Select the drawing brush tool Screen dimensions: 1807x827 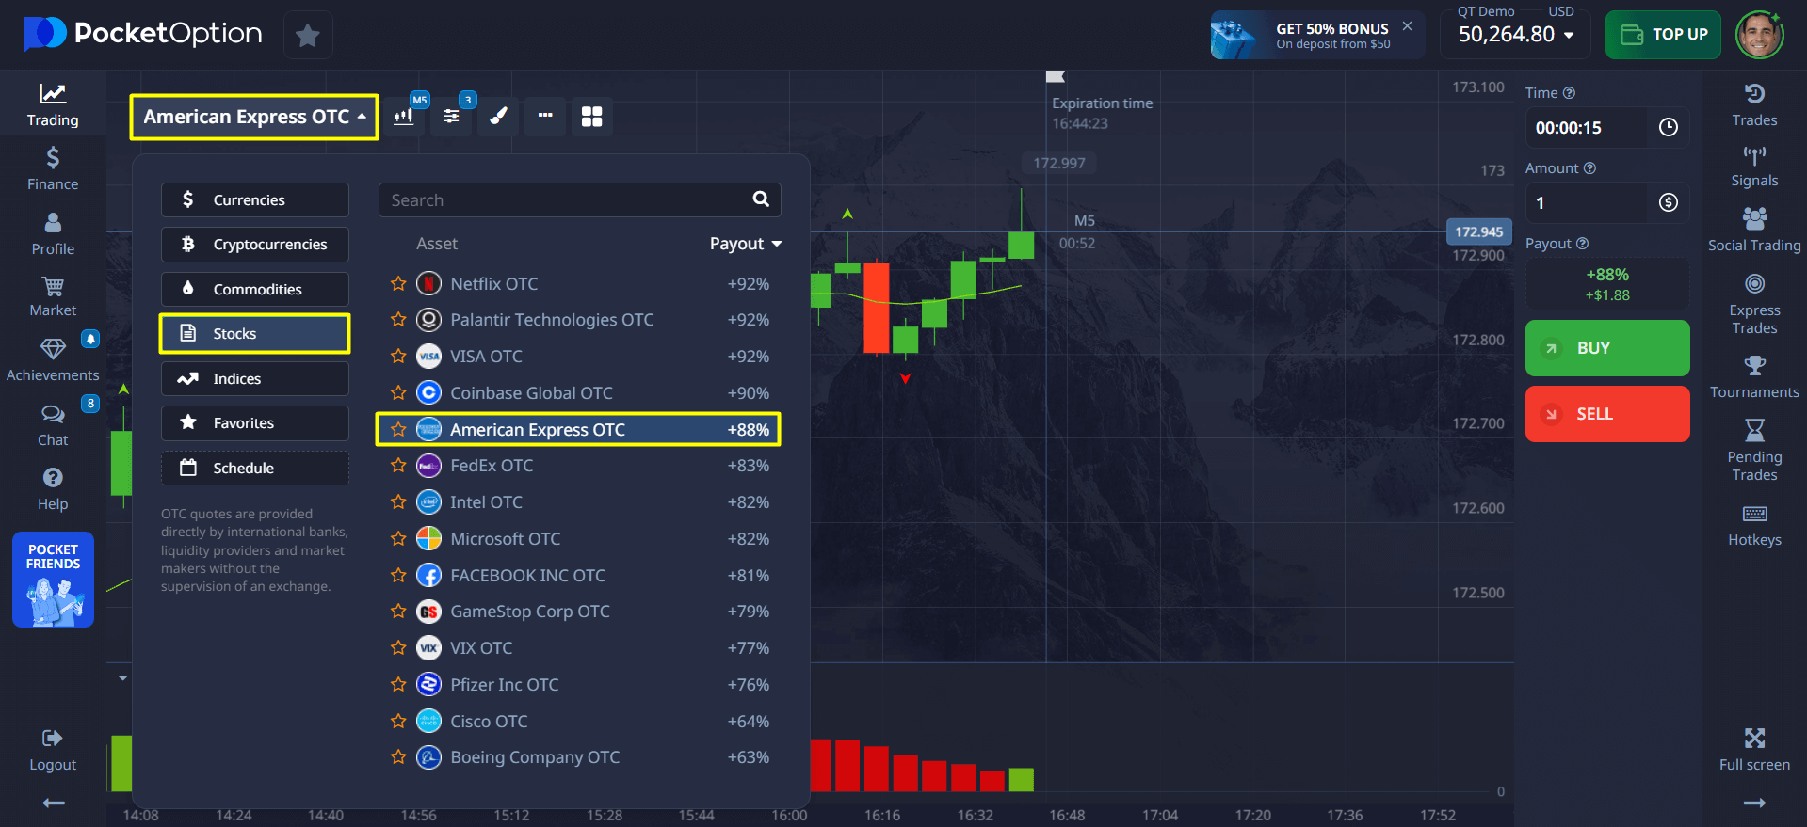[x=499, y=117]
